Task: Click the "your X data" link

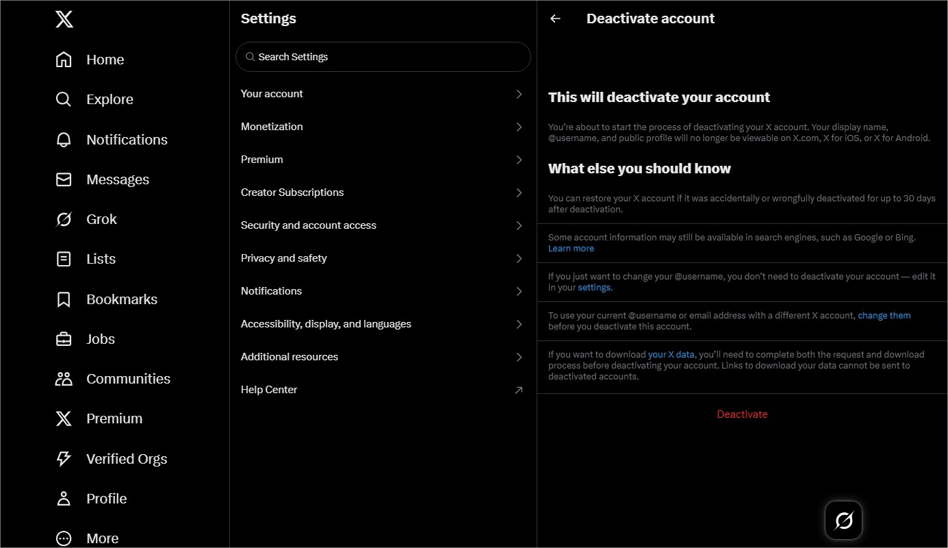Action: point(671,355)
